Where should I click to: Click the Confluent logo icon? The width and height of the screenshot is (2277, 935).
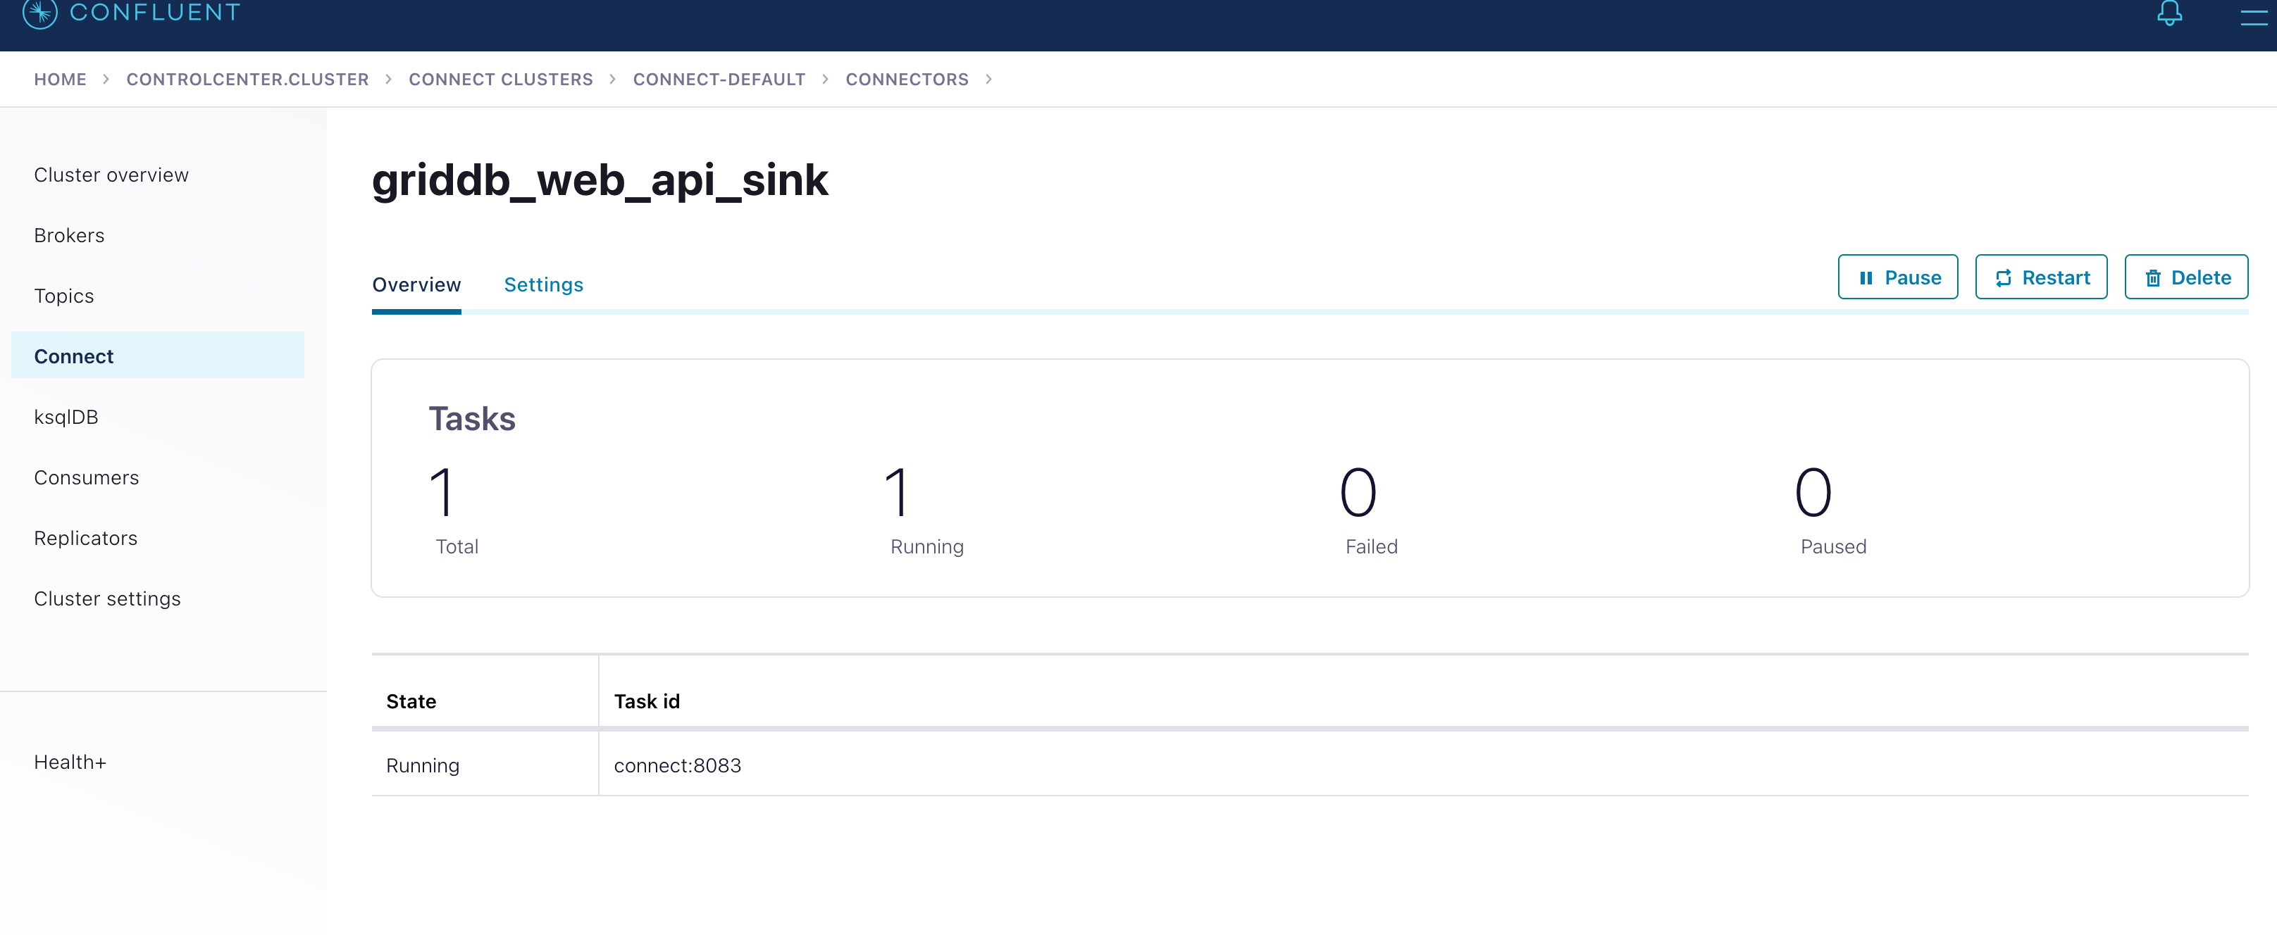coord(39,13)
